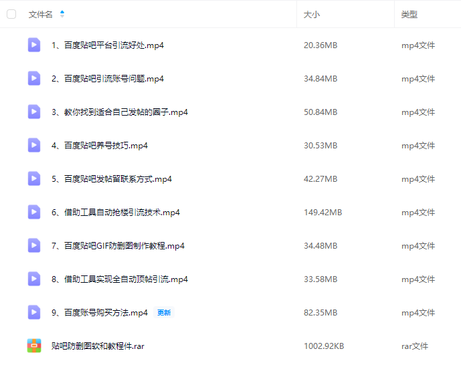Click video icon for 6、借助工具自动抢楼引流技术.mp4
Image resolution: width=461 pixels, height=367 pixels.
(x=34, y=212)
